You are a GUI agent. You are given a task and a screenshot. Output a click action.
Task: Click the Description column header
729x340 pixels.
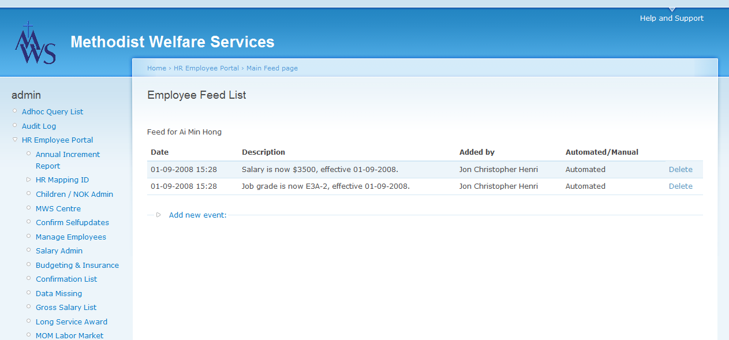263,152
